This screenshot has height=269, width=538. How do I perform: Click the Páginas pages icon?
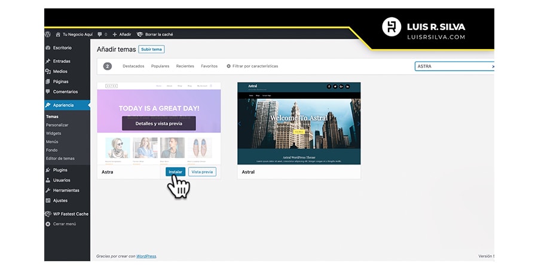[48, 82]
